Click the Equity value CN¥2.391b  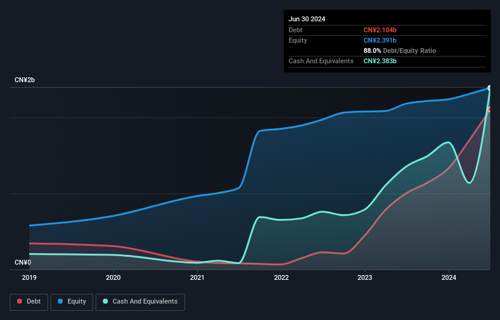[380, 40]
